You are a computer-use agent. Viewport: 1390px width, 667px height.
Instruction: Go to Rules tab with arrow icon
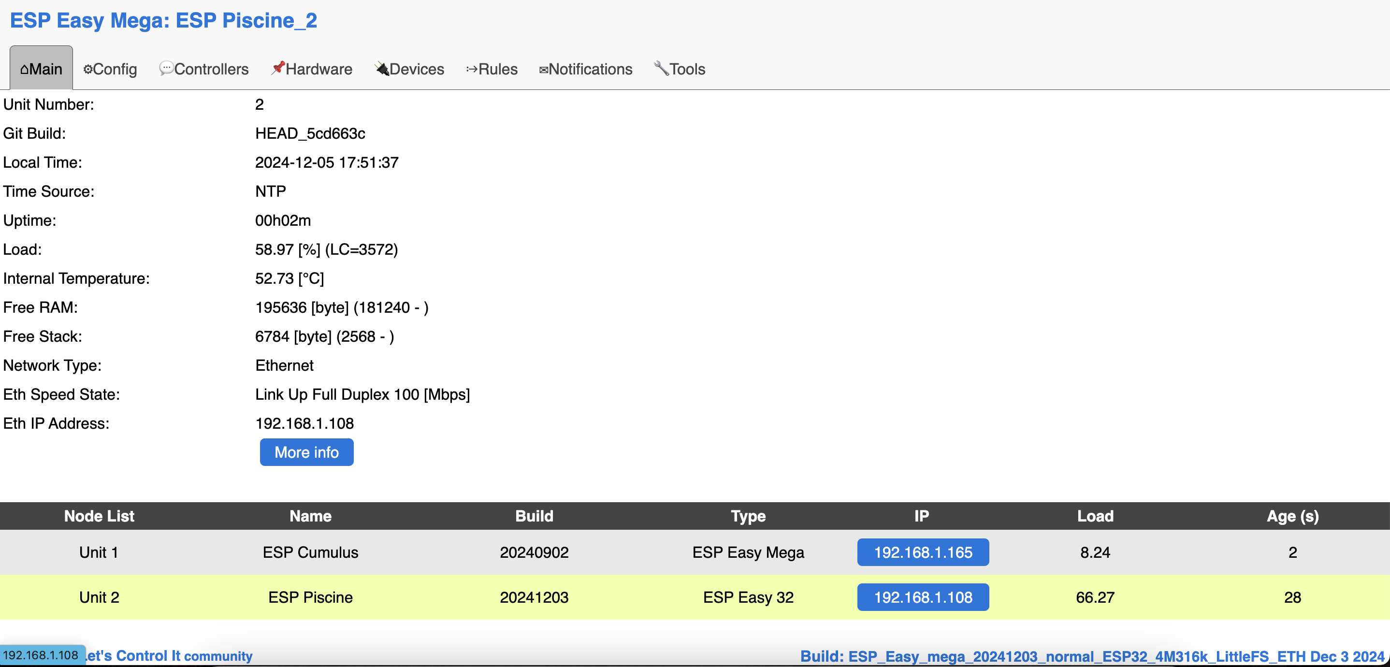pos(492,69)
